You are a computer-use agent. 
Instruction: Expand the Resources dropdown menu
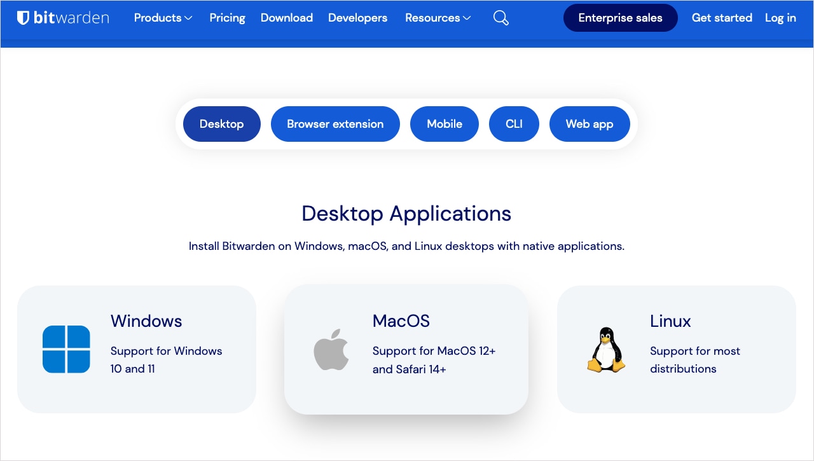point(438,18)
